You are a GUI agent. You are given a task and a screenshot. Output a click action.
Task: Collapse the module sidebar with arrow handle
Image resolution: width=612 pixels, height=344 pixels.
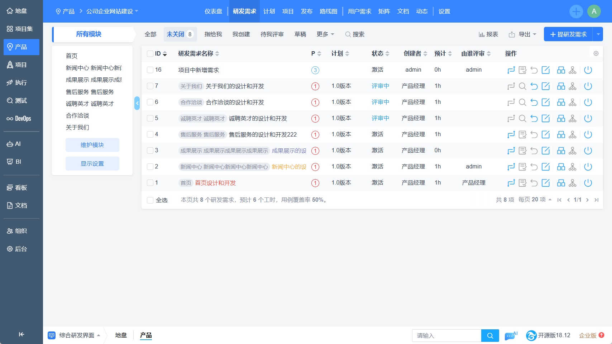click(137, 103)
